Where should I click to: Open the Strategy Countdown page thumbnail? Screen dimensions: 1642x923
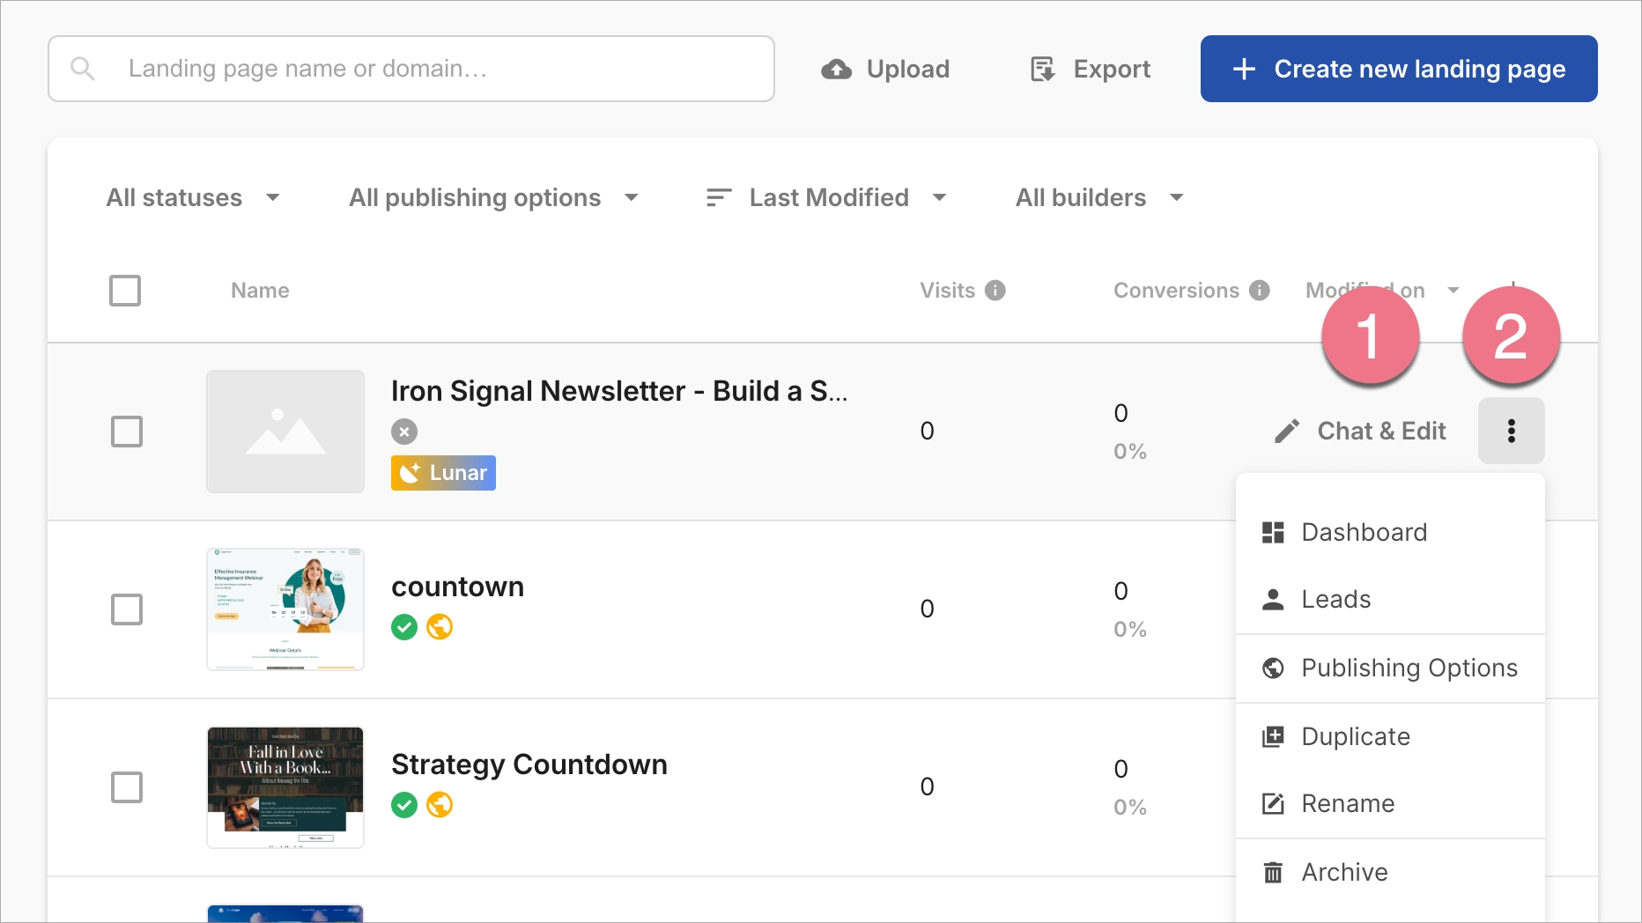[x=285, y=787]
